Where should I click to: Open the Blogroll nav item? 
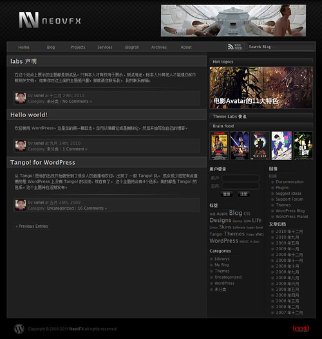[x=132, y=47]
